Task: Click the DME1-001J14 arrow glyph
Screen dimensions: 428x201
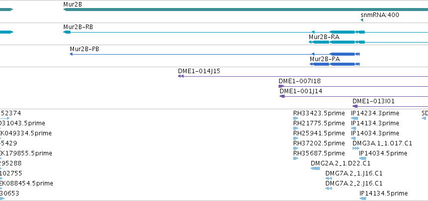Action: tap(282, 96)
